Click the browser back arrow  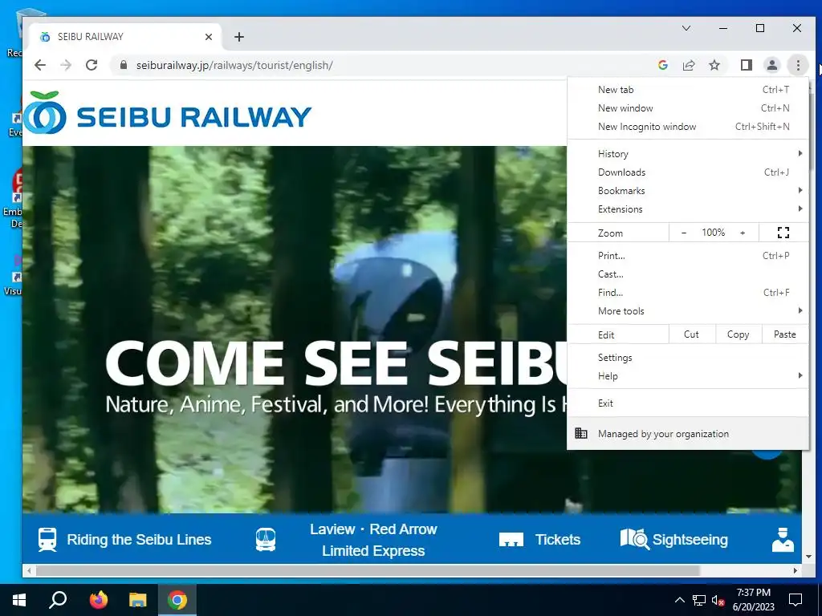[x=40, y=65]
